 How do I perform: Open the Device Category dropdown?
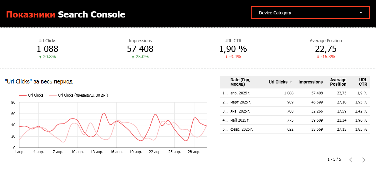pyautogui.click(x=310, y=13)
